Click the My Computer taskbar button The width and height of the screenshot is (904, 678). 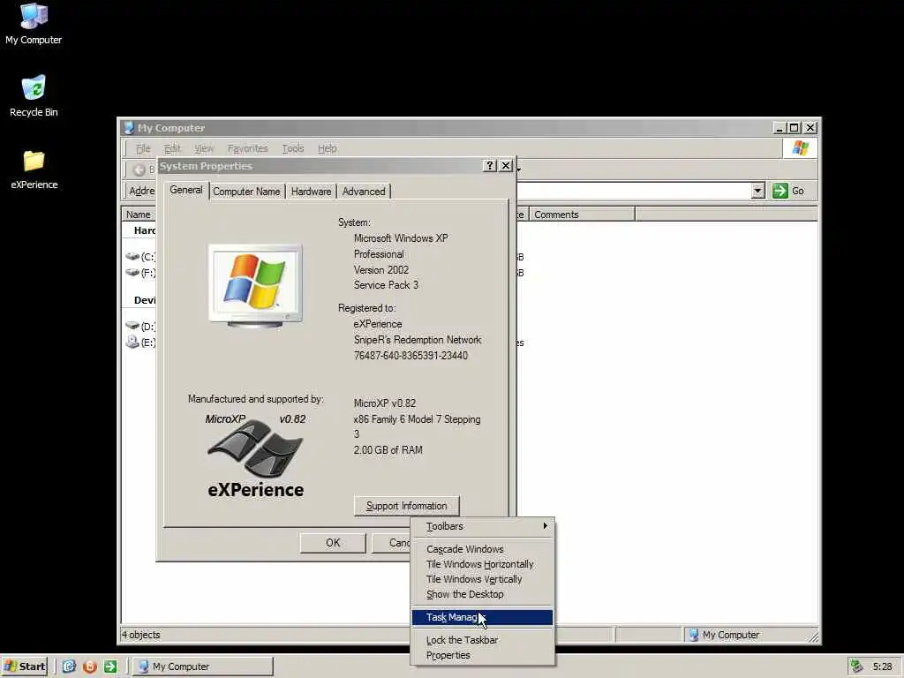(x=203, y=667)
